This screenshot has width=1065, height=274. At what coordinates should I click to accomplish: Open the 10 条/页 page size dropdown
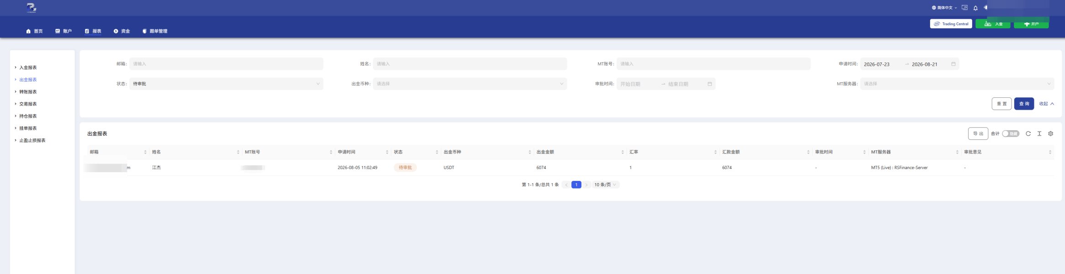(606, 185)
